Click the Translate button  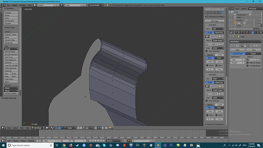[11, 13]
